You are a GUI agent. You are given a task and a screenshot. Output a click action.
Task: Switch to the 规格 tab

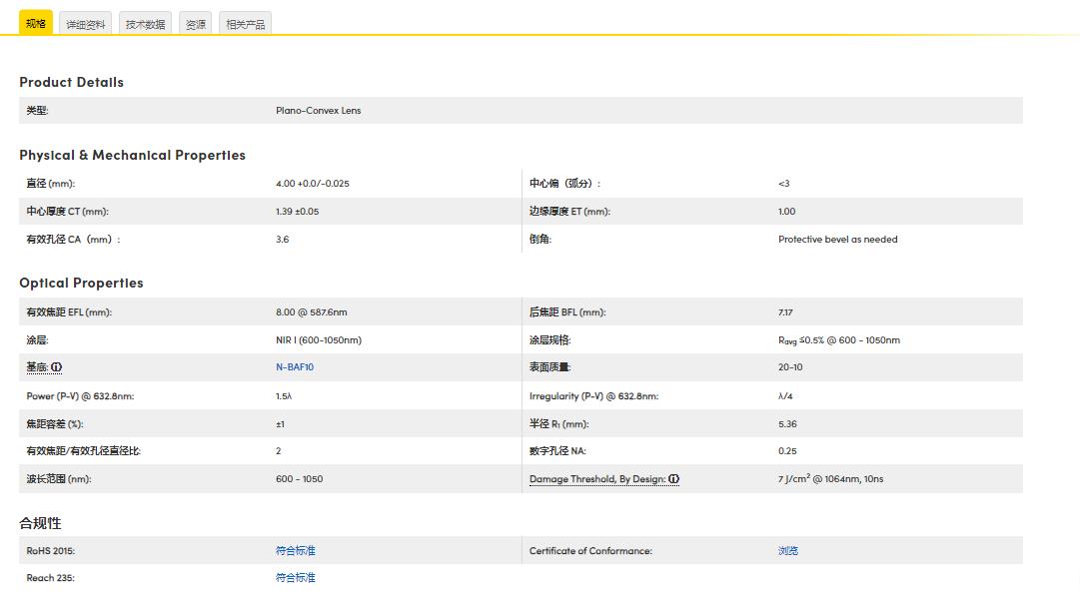[36, 23]
